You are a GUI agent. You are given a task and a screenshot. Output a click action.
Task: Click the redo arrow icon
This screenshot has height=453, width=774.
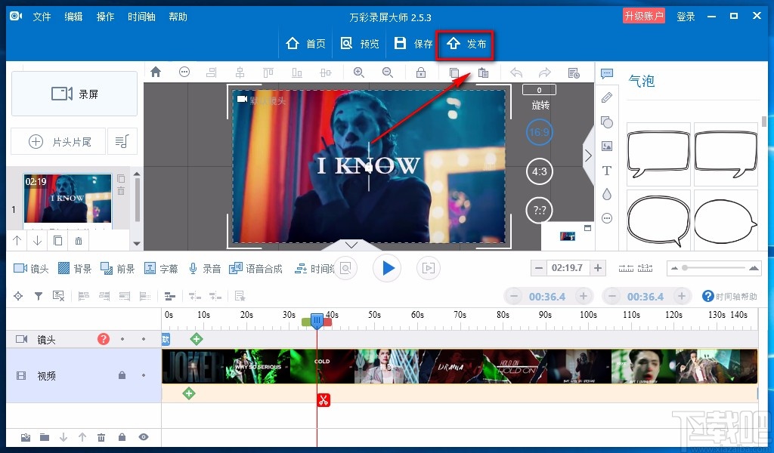point(544,73)
